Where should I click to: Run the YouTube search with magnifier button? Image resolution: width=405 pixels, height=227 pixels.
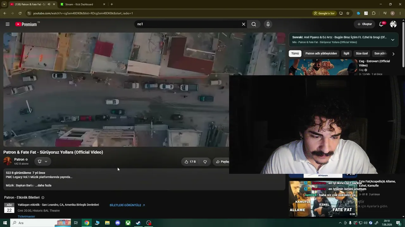click(x=254, y=24)
